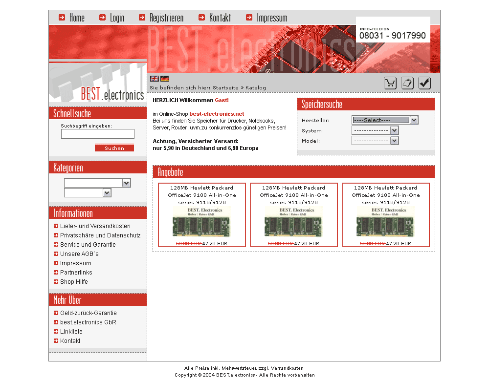Open the second smaller Kategorien dropdown
The height and width of the screenshot is (381, 489).
tap(88, 193)
